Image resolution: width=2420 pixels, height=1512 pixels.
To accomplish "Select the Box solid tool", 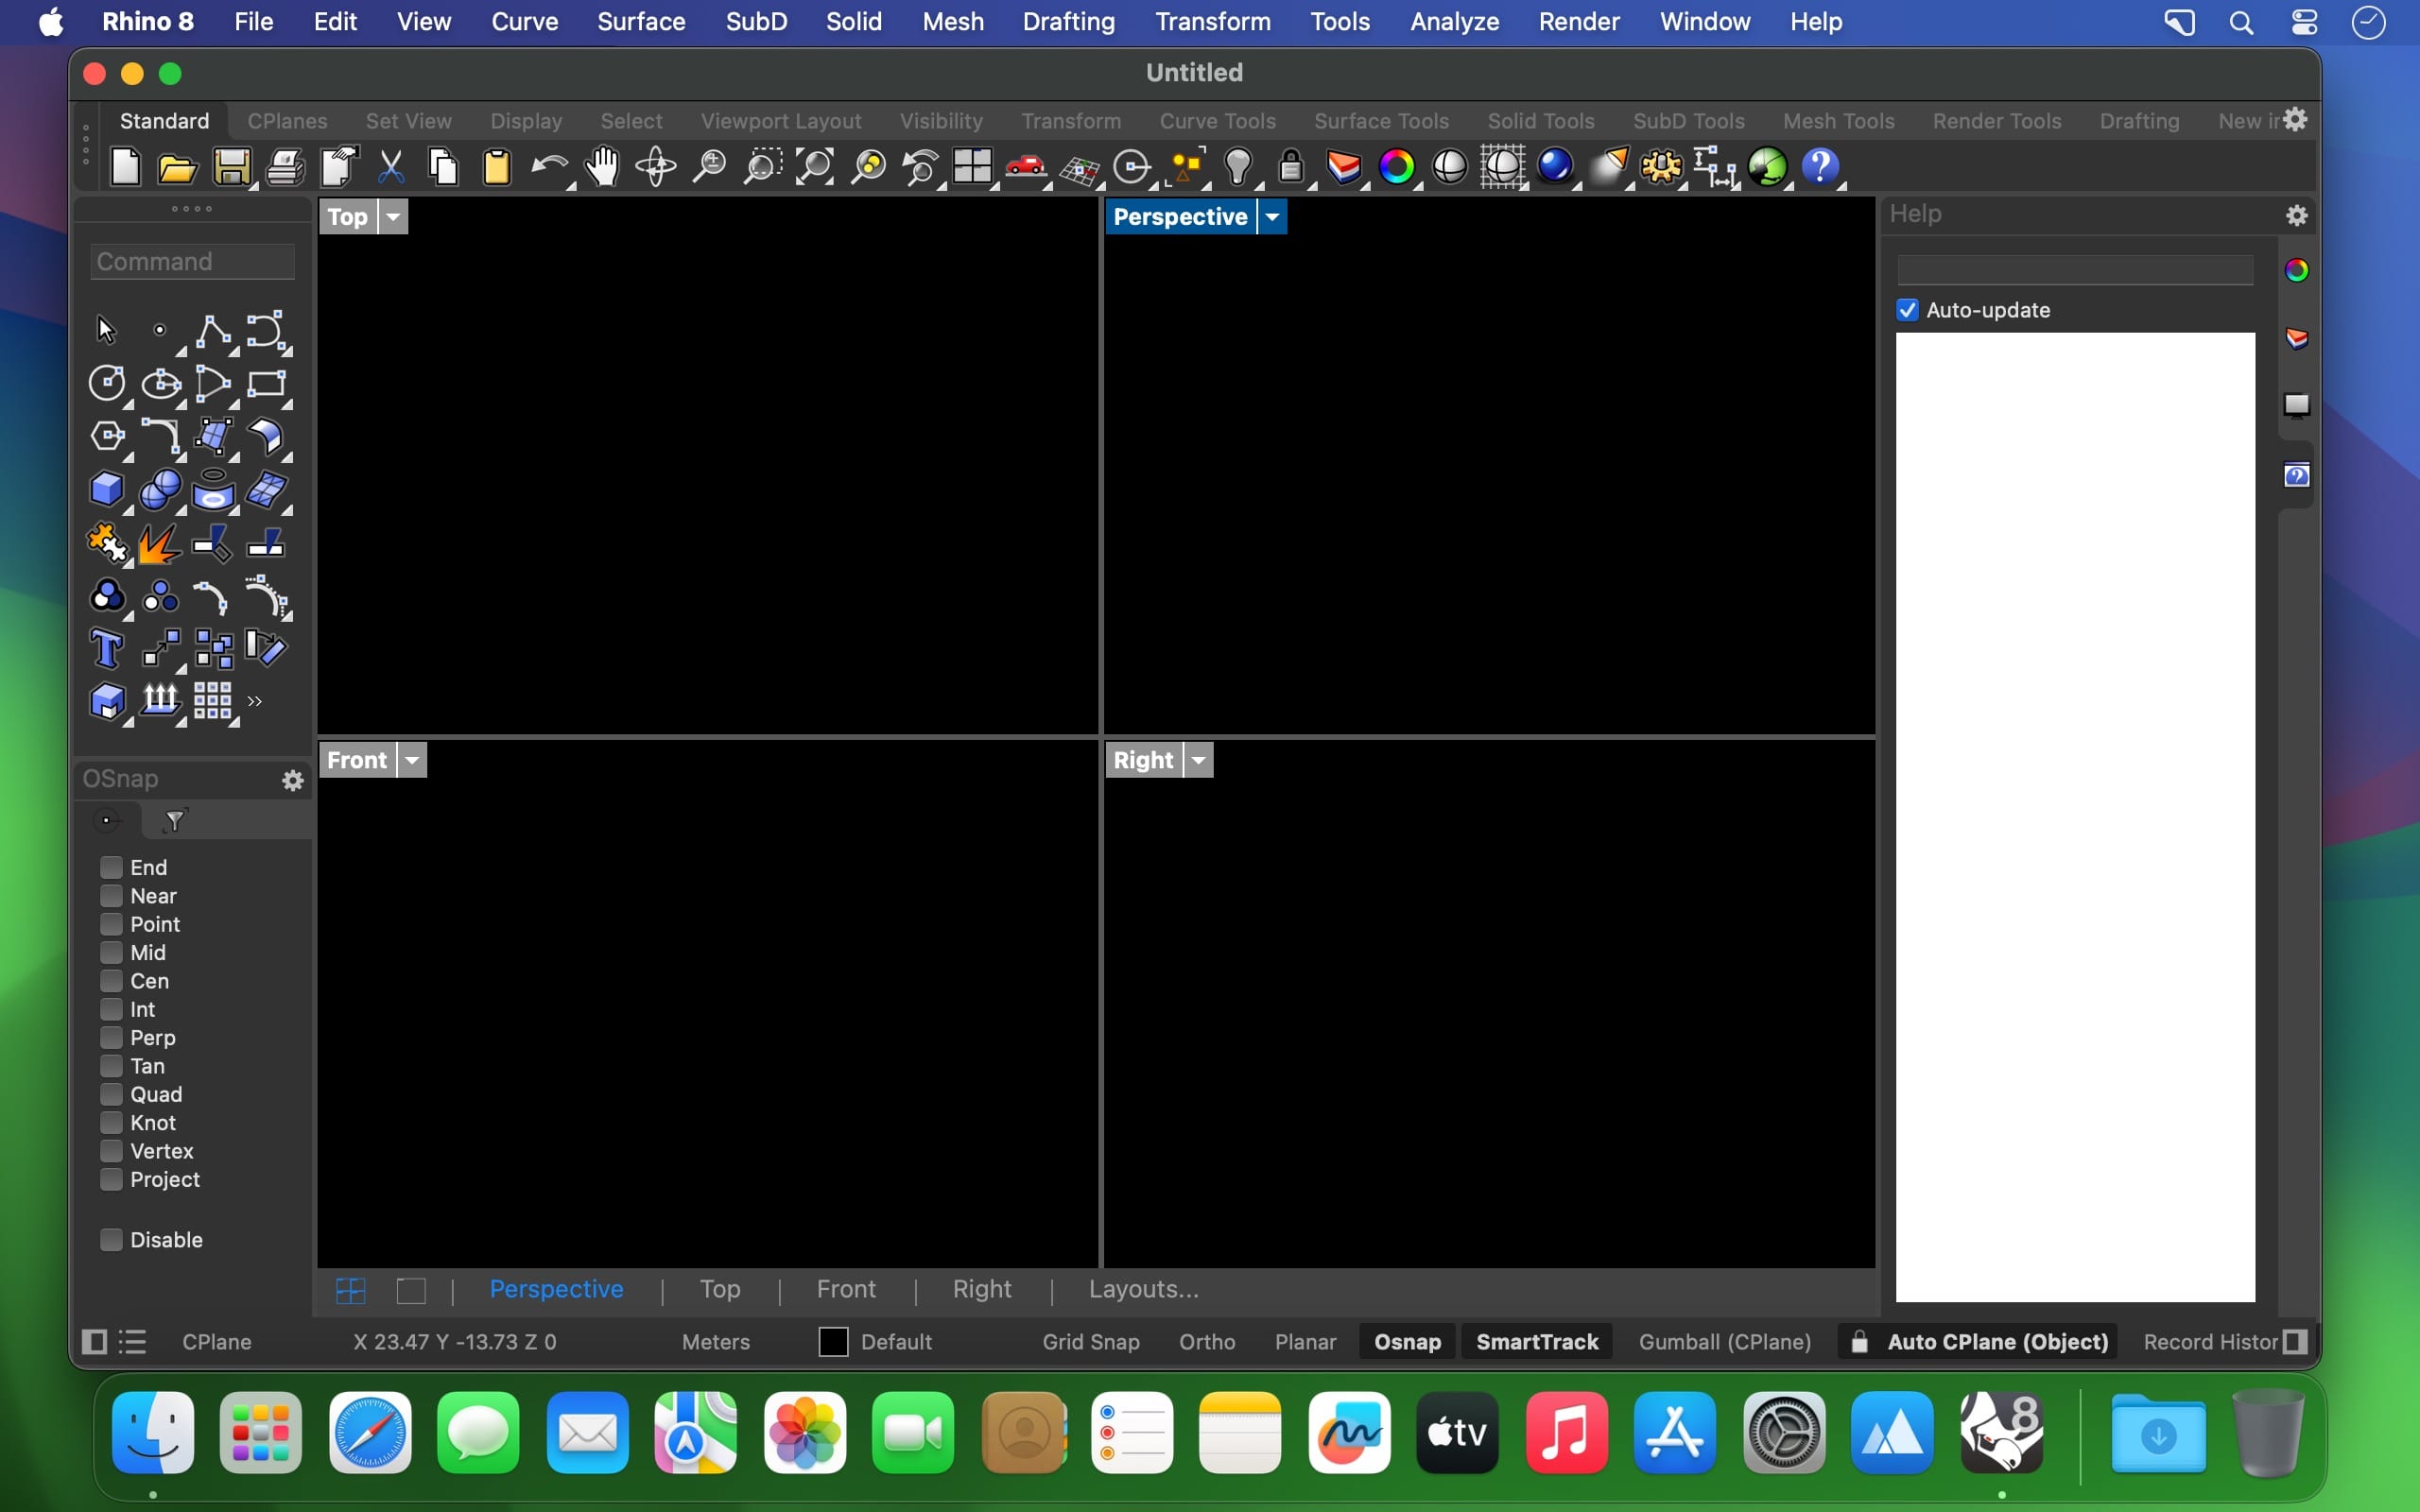I will point(107,490).
